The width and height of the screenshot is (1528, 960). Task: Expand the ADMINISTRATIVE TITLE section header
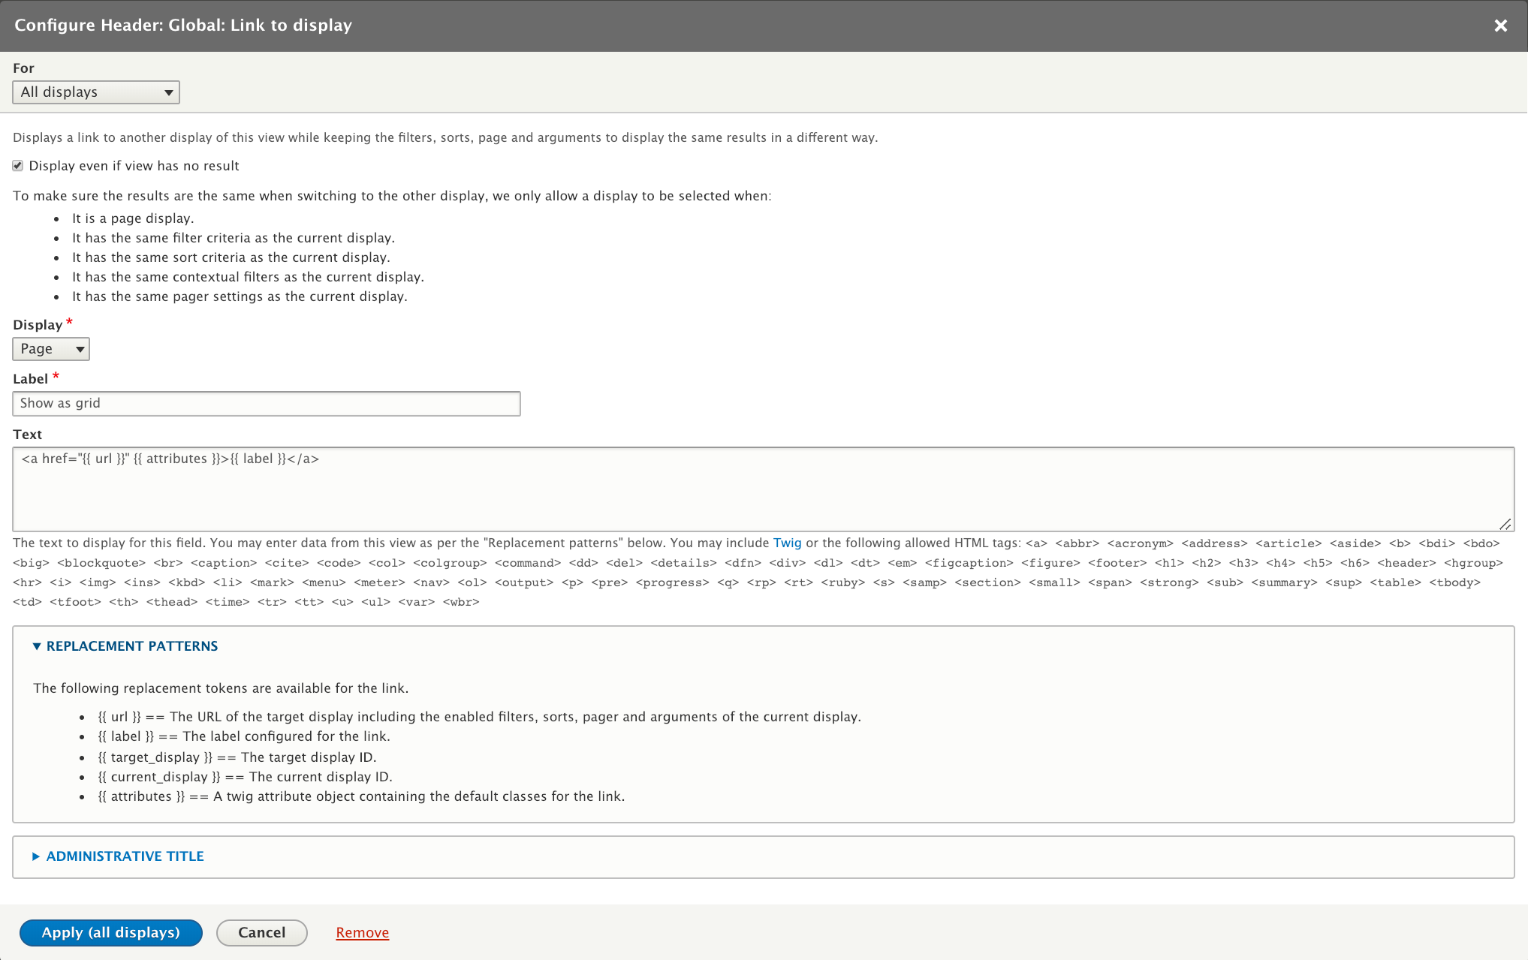tap(125, 856)
